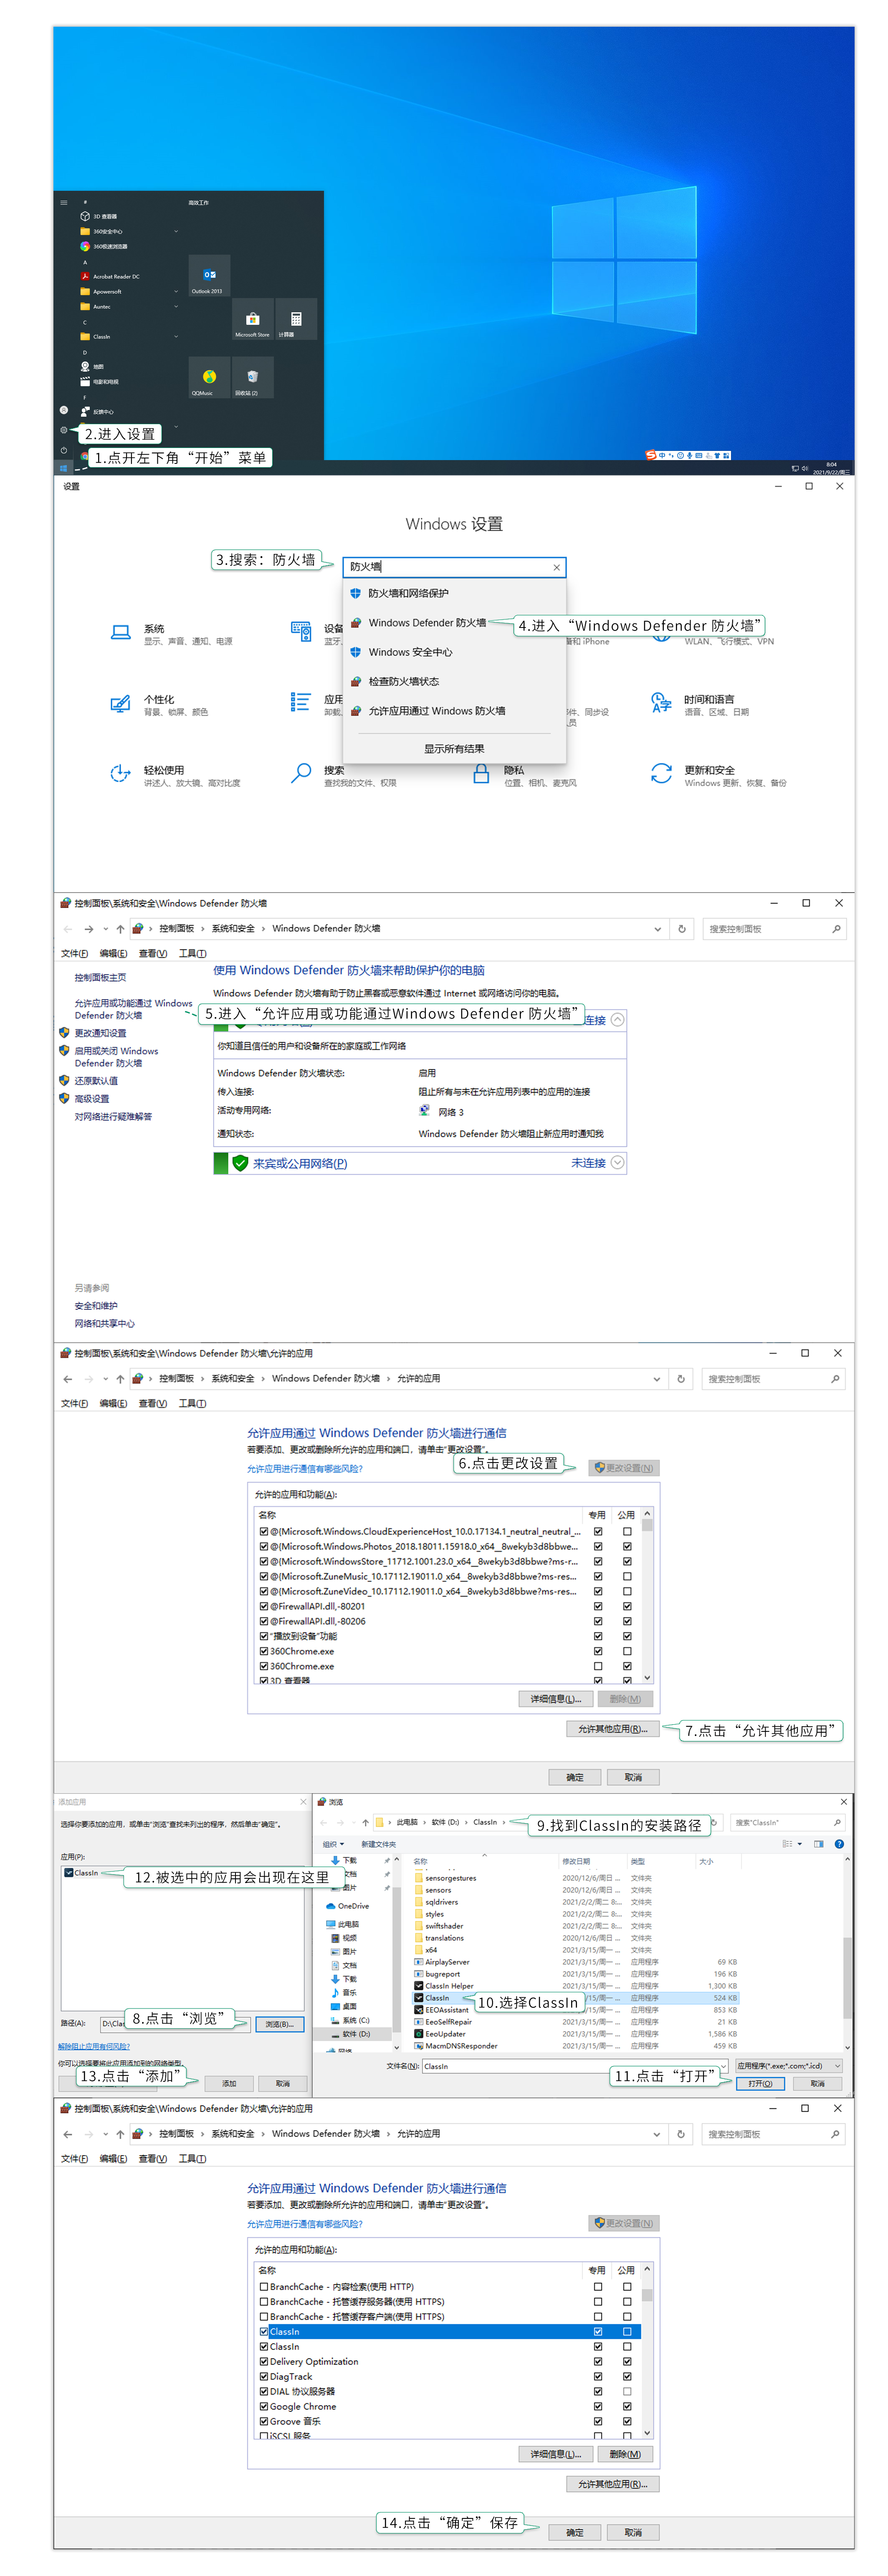
Task: Click 更改设置 button in first 允许的应用 window
Action: (624, 1468)
